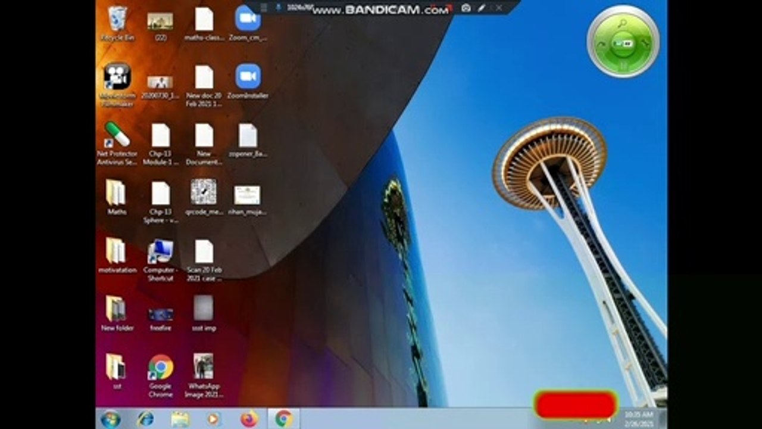This screenshot has width=762, height=429.
Task: Select the Google Chrome desktop shortcut
Action: click(x=161, y=376)
